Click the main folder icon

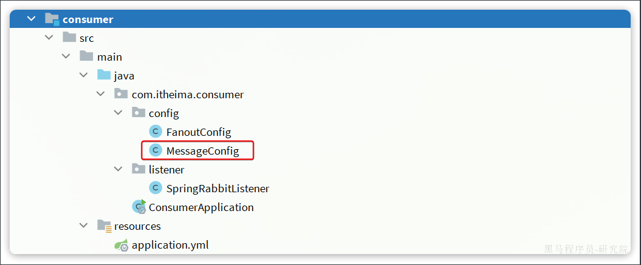(87, 56)
